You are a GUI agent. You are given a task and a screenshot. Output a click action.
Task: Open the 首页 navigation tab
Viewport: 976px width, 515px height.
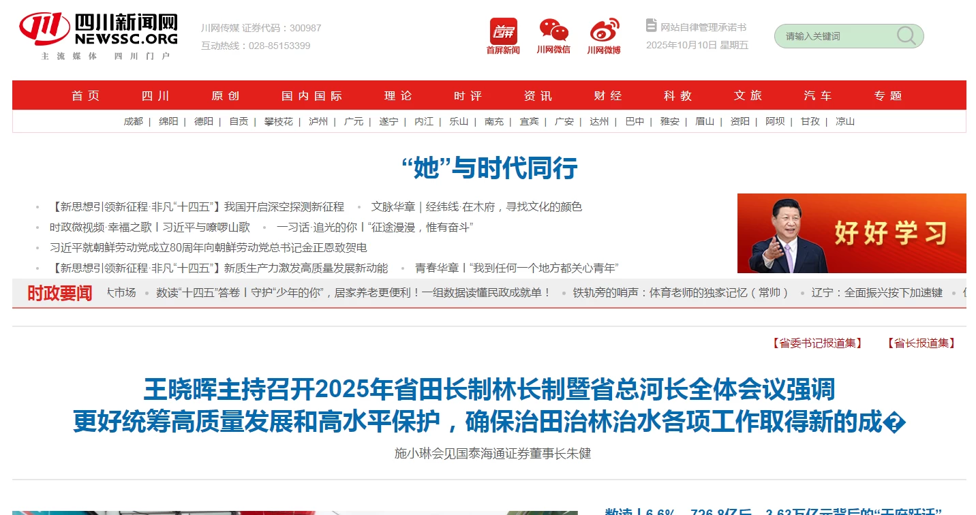pos(86,96)
